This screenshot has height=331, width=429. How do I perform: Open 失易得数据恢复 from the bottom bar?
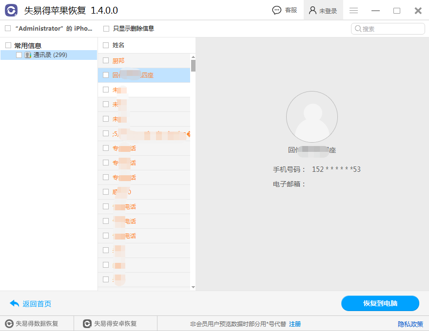[37, 324]
